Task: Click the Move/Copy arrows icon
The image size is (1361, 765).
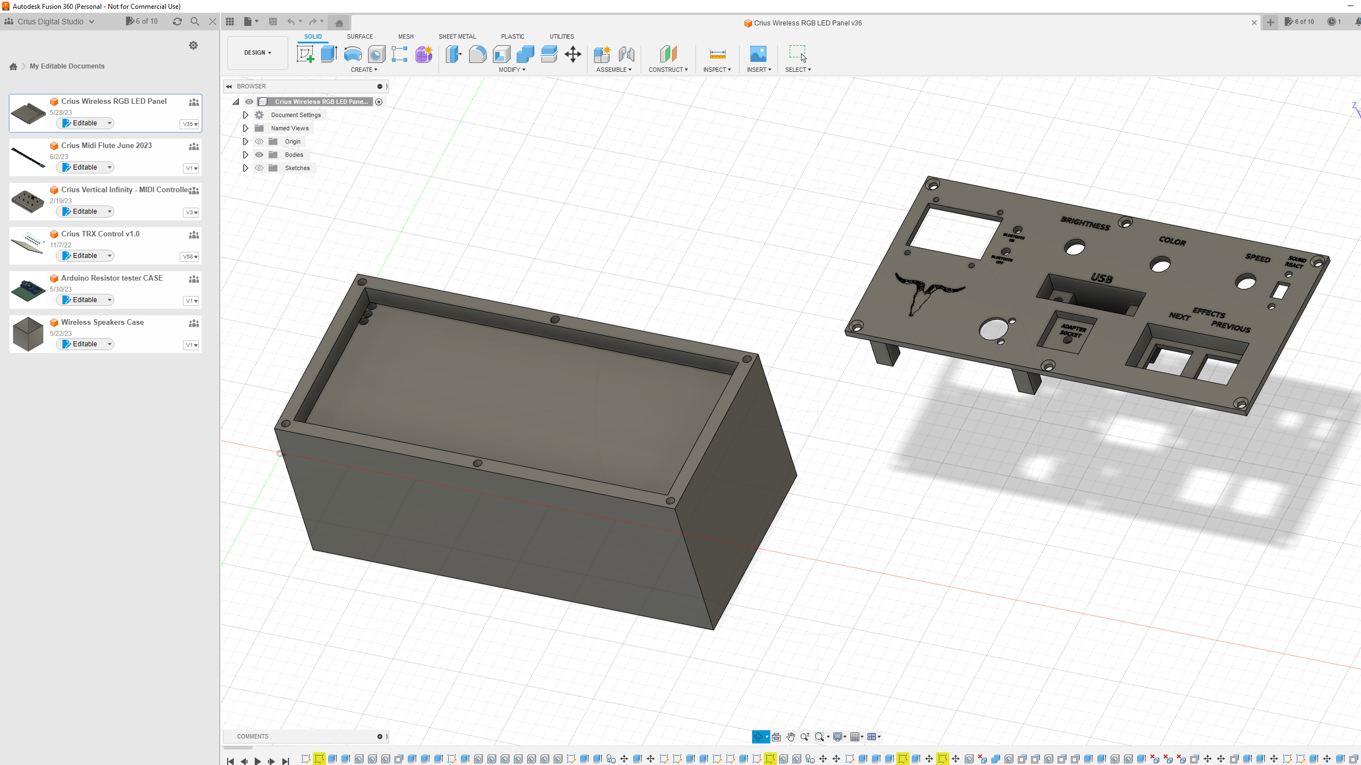Action: tap(573, 54)
